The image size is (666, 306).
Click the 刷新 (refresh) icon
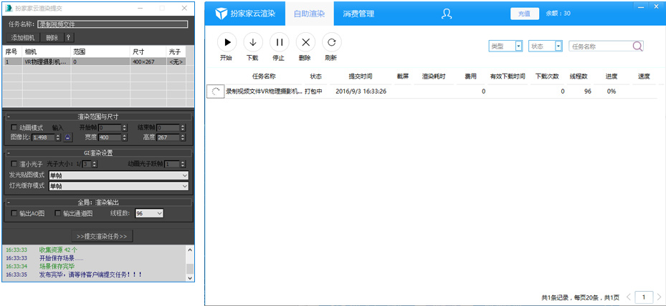pyautogui.click(x=331, y=42)
